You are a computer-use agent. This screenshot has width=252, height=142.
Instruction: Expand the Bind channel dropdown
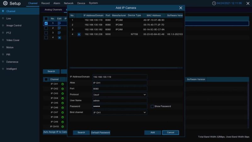pyautogui.click(x=120, y=113)
